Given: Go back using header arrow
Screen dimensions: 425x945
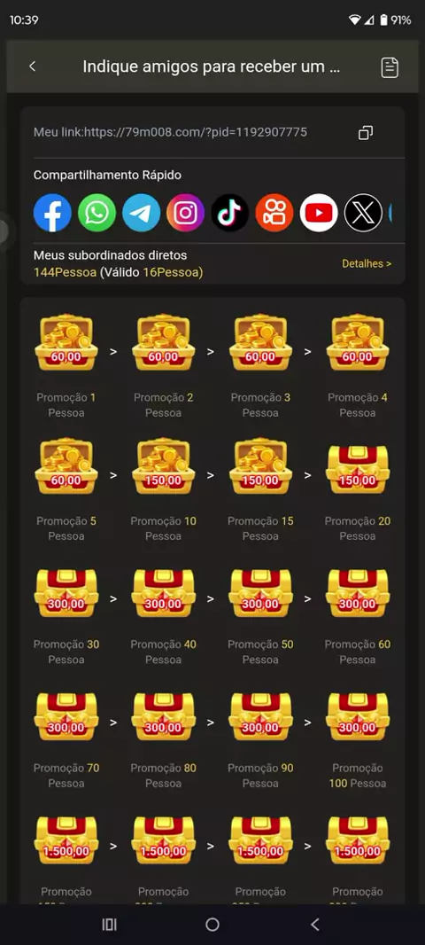Looking at the screenshot, I should (33, 66).
